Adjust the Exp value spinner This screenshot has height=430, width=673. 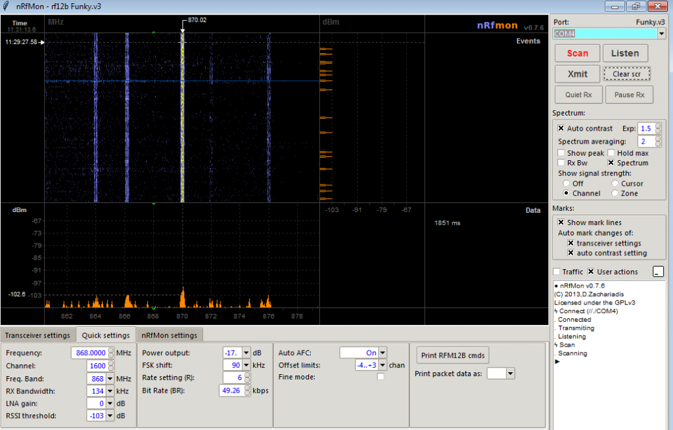coord(658,128)
